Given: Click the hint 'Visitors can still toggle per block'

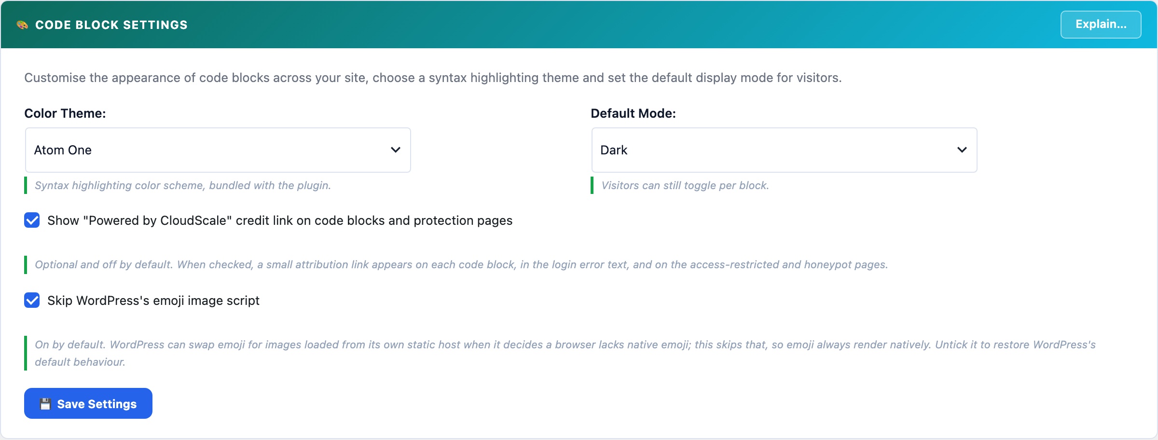Looking at the screenshot, I should click(685, 186).
